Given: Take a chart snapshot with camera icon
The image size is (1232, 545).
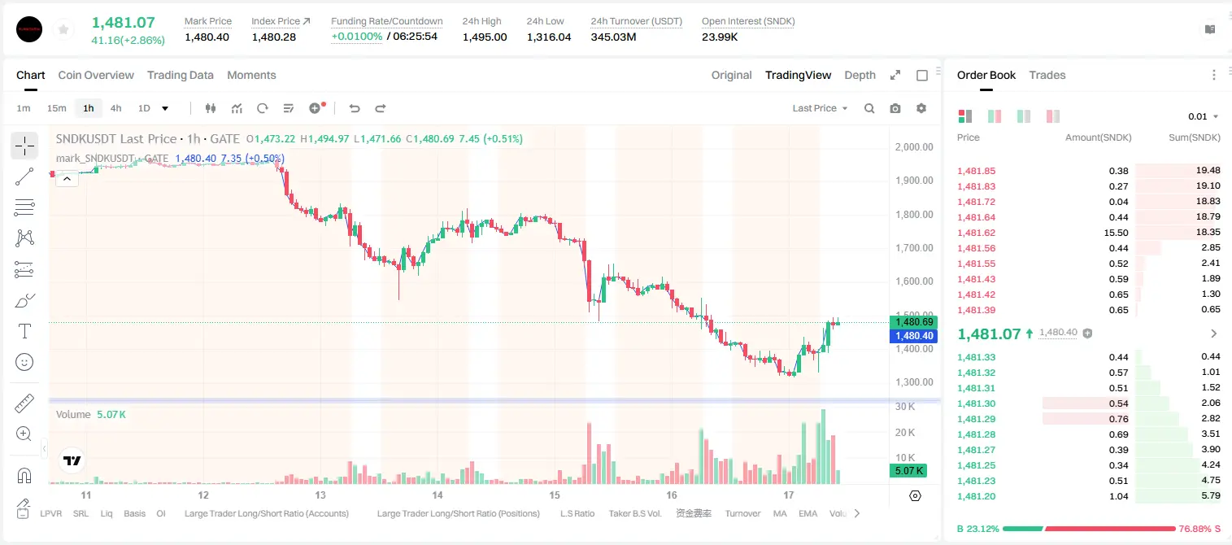Looking at the screenshot, I should click(x=895, y=108).
